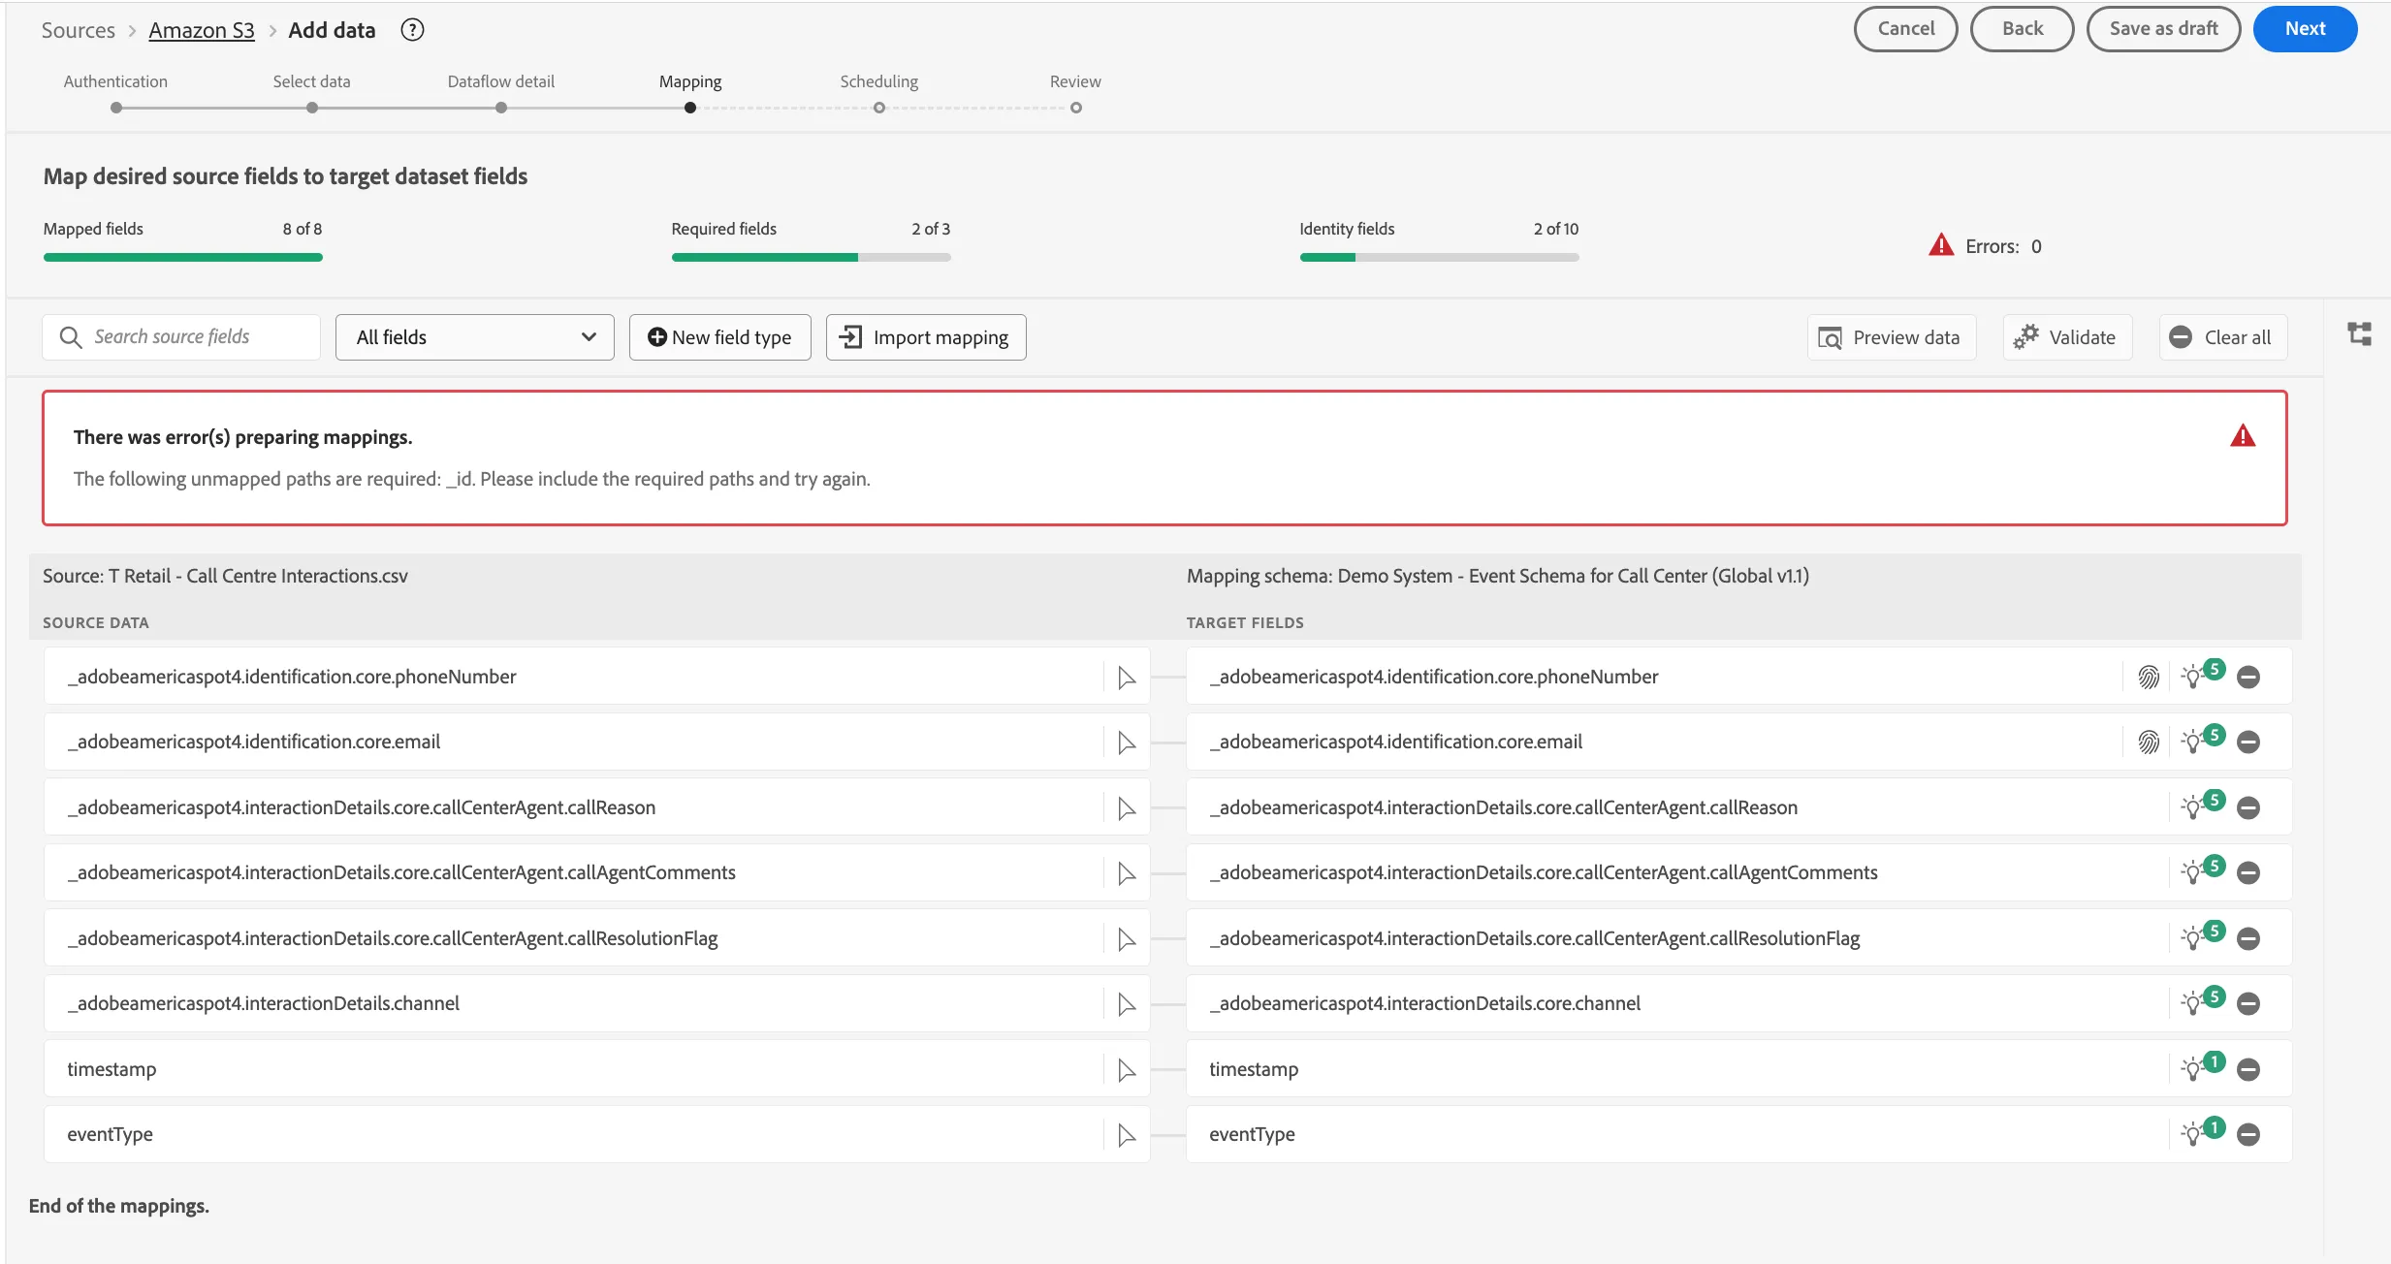Go to the Select data step

311,93
